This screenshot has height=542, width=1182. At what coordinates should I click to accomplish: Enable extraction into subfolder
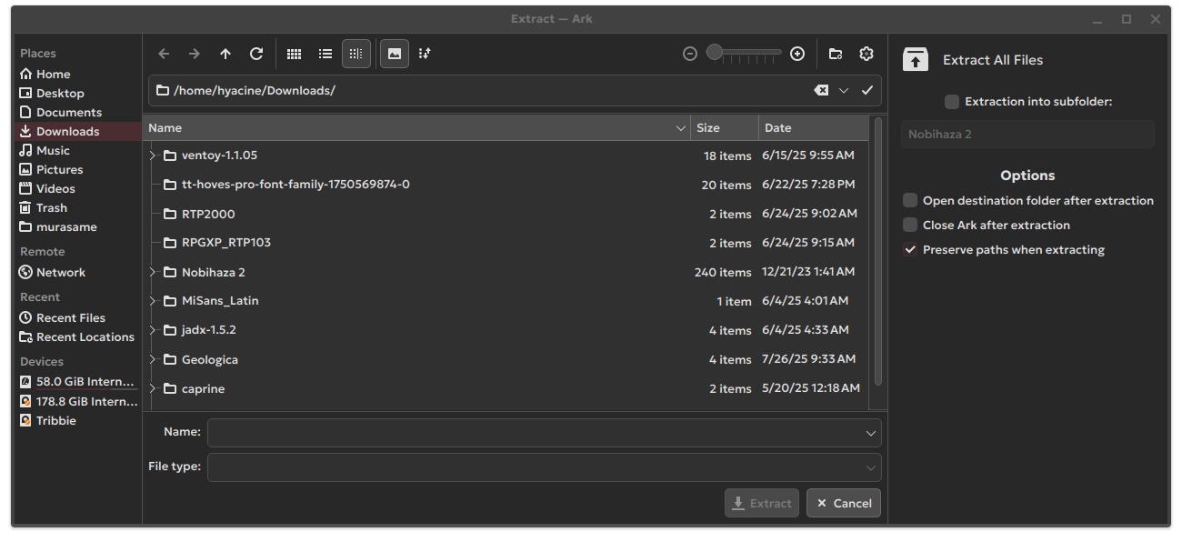pos(951,102)
